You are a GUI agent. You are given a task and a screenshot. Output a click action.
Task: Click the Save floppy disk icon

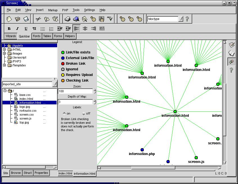pyautogui.click(x=26, y=19)
